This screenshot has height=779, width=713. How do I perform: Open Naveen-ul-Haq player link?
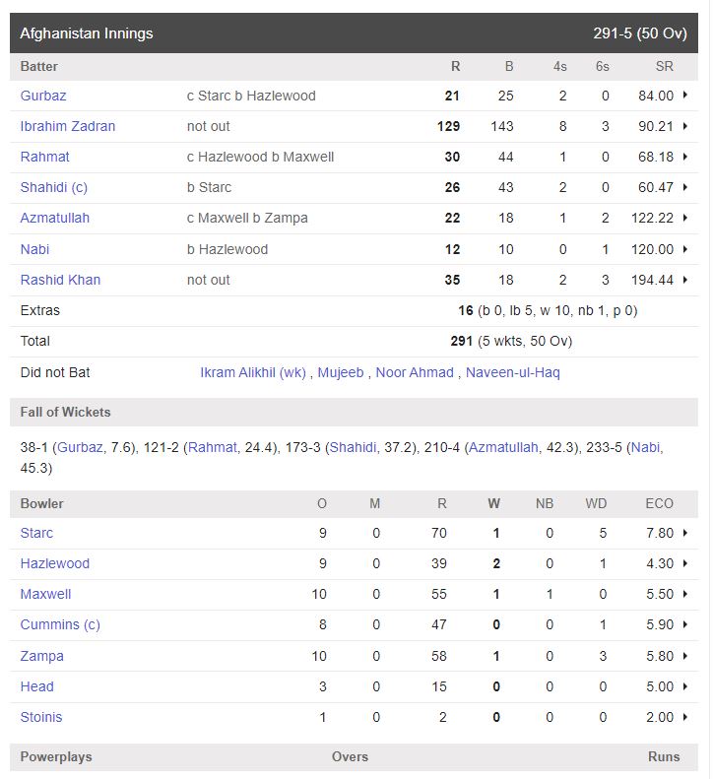click(512, 372)
